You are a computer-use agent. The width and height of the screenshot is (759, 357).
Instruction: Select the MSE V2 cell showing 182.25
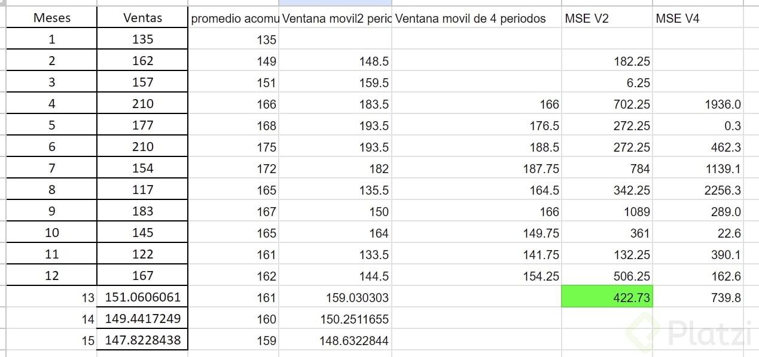tap(608, 61)
